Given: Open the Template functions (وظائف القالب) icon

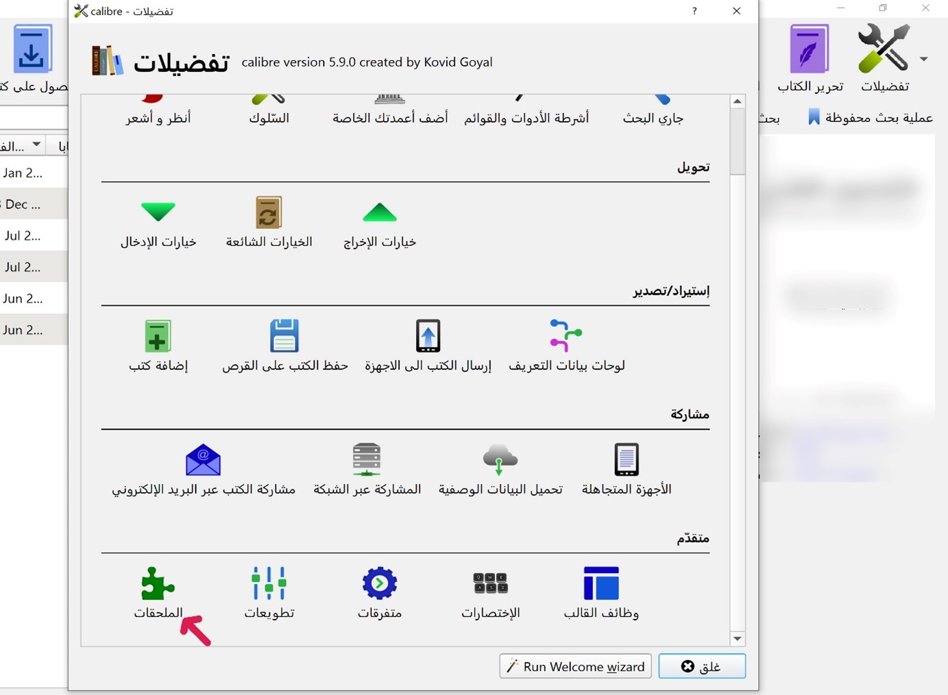Looking at the screenshot, I should point(601,584).
